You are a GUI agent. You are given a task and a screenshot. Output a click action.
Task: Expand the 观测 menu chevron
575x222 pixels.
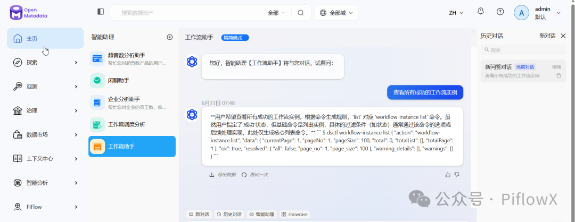coord(76,87)
